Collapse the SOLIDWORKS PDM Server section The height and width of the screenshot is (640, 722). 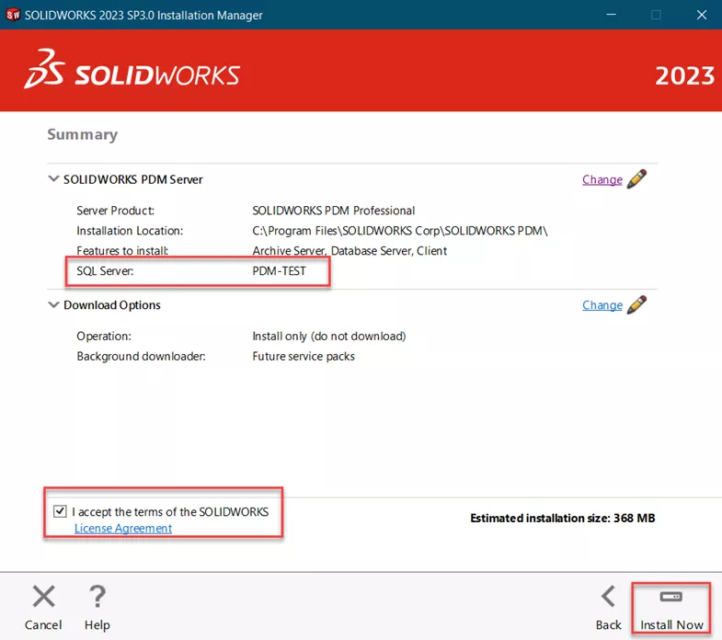tap(53, 178)
